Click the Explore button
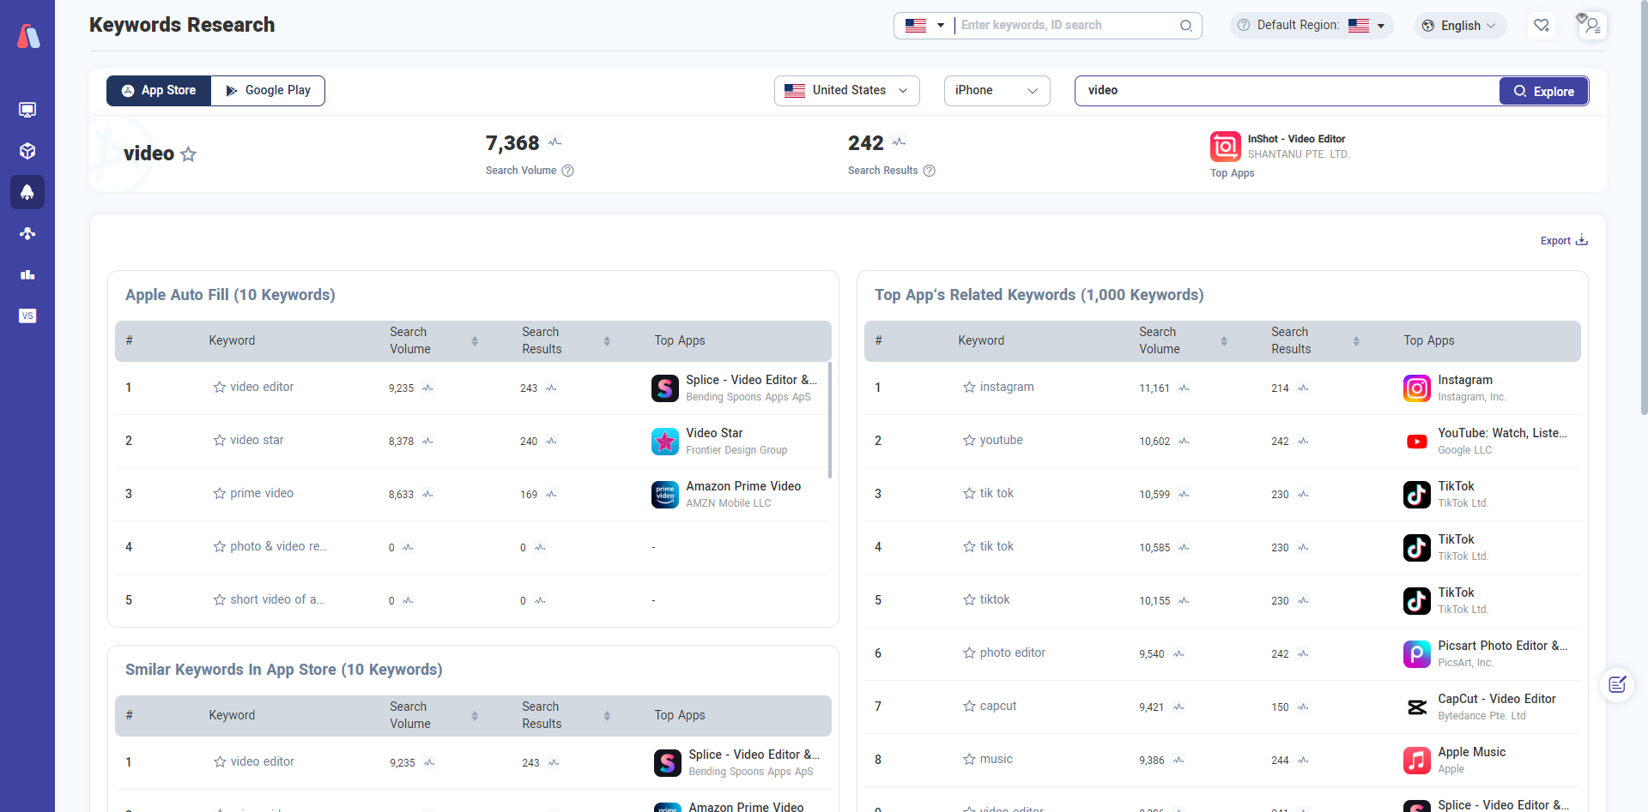1648x812 pixels. pyautogui.click(x=1543, y=92)
